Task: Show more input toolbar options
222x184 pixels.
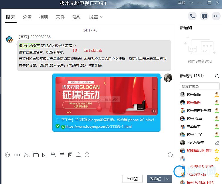Action: 87,155
